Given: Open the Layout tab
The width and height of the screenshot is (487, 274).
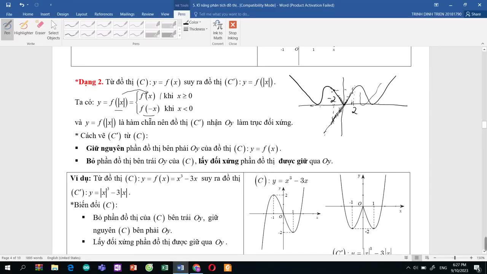Looking at the screenshot, I should point(81,14).
